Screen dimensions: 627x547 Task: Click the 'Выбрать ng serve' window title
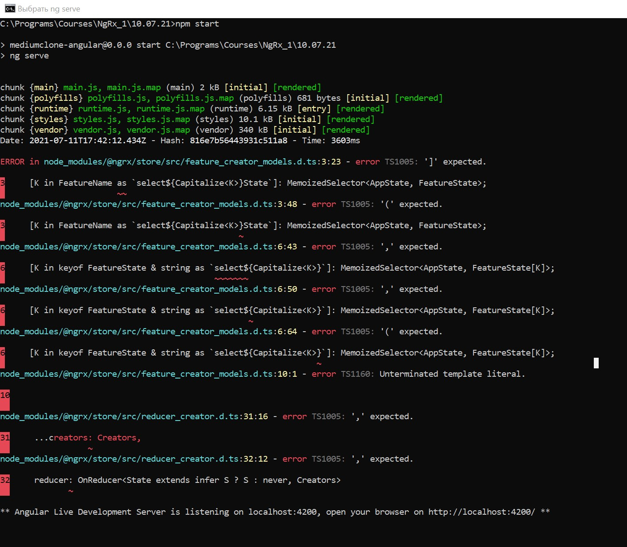49,9
